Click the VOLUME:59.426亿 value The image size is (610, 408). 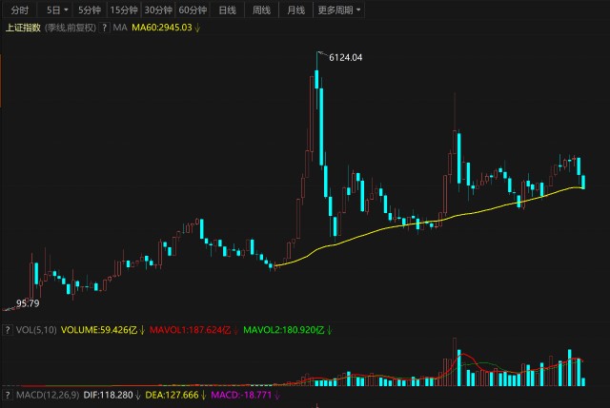99,330
